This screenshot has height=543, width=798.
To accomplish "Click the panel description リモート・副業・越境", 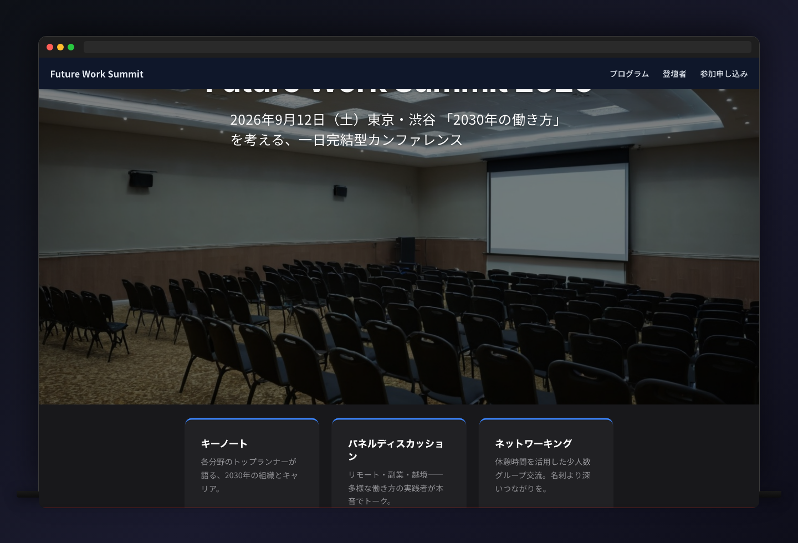I will [x=388, y=475].
